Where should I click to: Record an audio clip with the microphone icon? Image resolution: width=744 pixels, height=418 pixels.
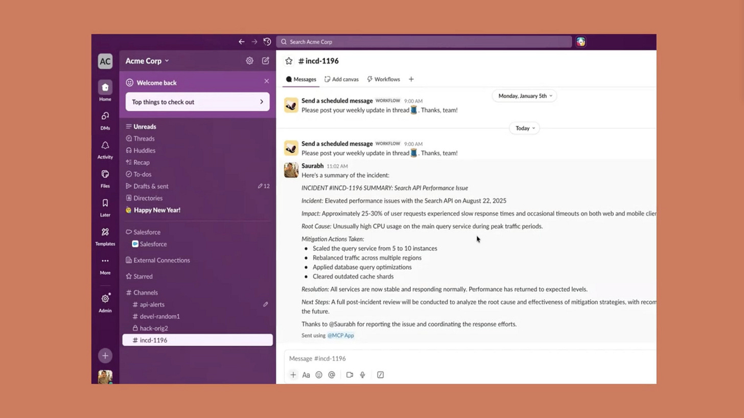(x=362, y=375)
